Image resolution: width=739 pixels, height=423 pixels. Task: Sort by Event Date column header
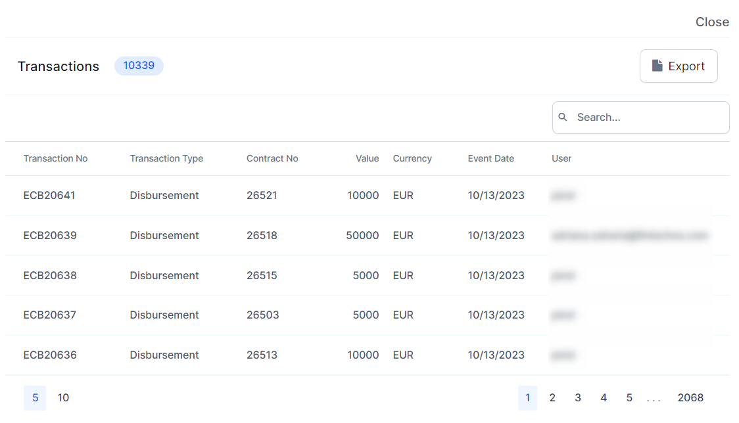pyautogui.click(x=490, y=158)
